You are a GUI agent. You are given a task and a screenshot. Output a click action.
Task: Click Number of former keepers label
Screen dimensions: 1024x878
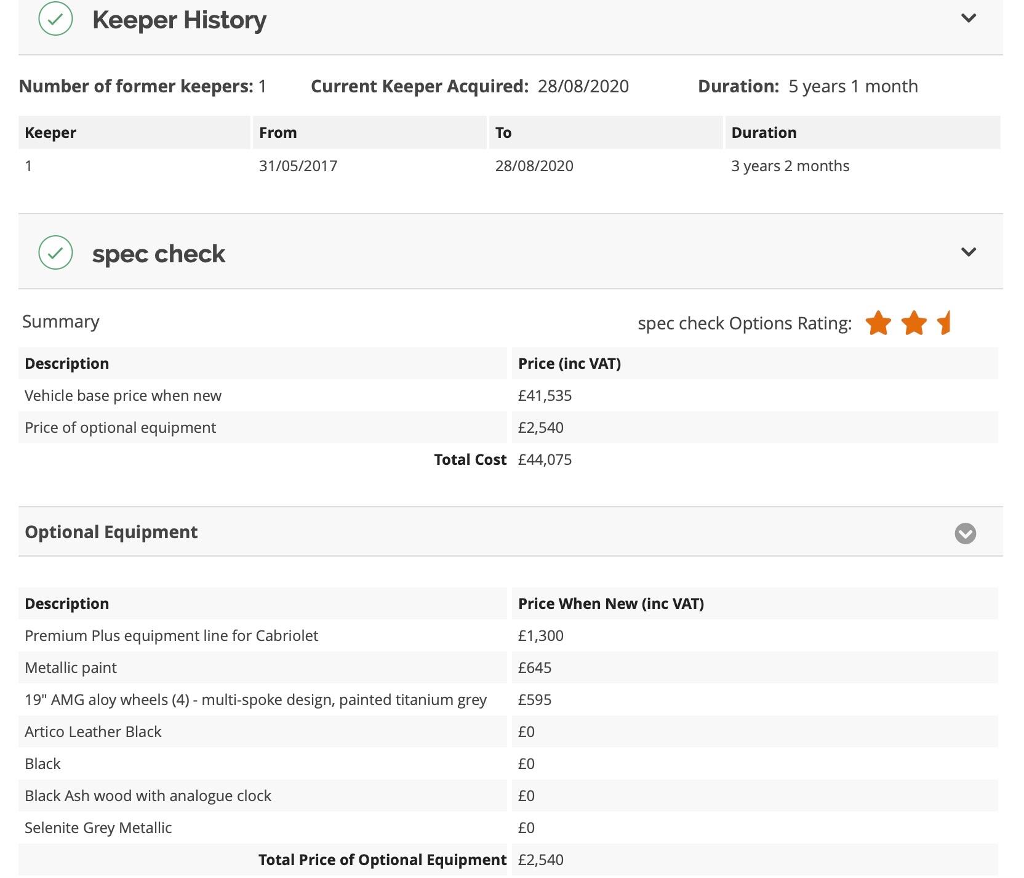coord(136,86)
